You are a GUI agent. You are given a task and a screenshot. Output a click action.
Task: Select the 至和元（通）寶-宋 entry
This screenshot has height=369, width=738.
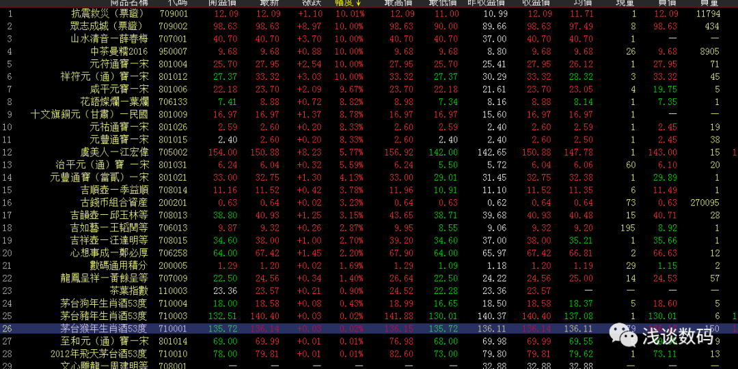[105, 341]
